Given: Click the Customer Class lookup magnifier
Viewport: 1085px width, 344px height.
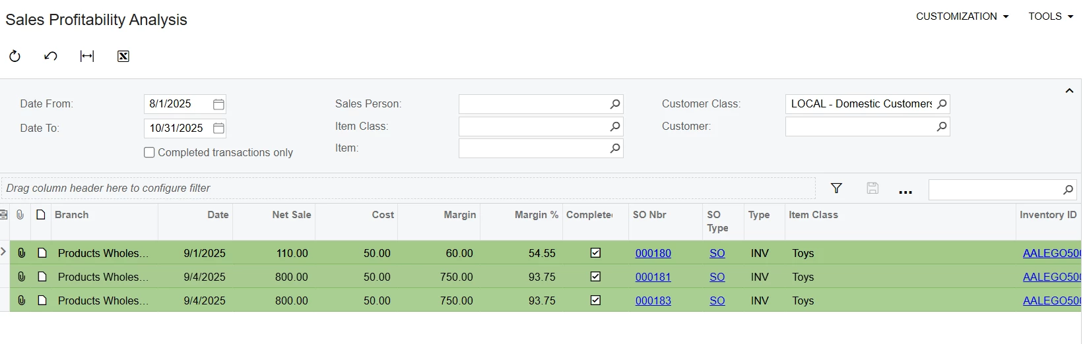Looking at the screenshot, I should tap(942, 104).
